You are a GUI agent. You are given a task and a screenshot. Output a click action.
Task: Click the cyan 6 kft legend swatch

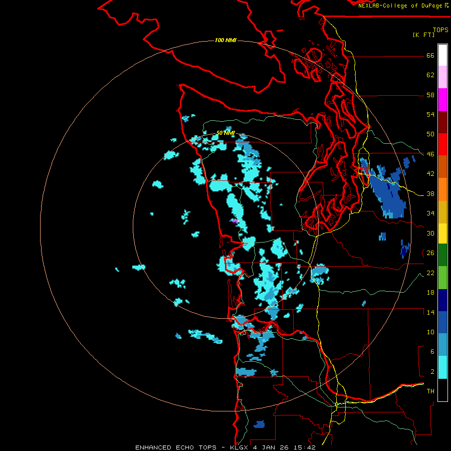[x=442, y=367]
